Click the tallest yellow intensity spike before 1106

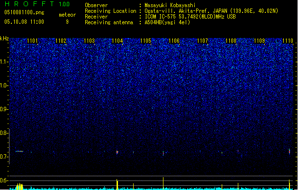[x=163, y=183]
